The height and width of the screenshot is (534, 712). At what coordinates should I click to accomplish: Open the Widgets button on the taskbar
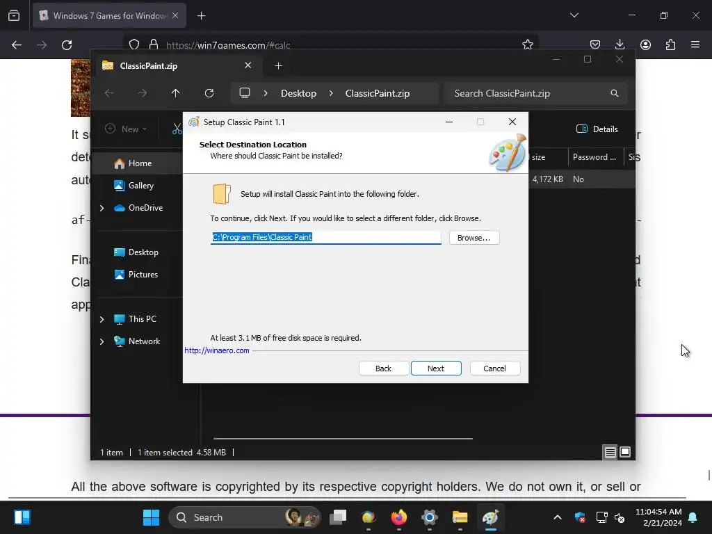22,517
